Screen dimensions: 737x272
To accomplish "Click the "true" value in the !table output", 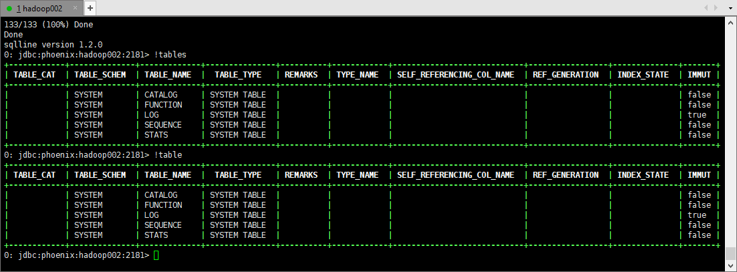I will pyautogui.click(x=697, y=215).
